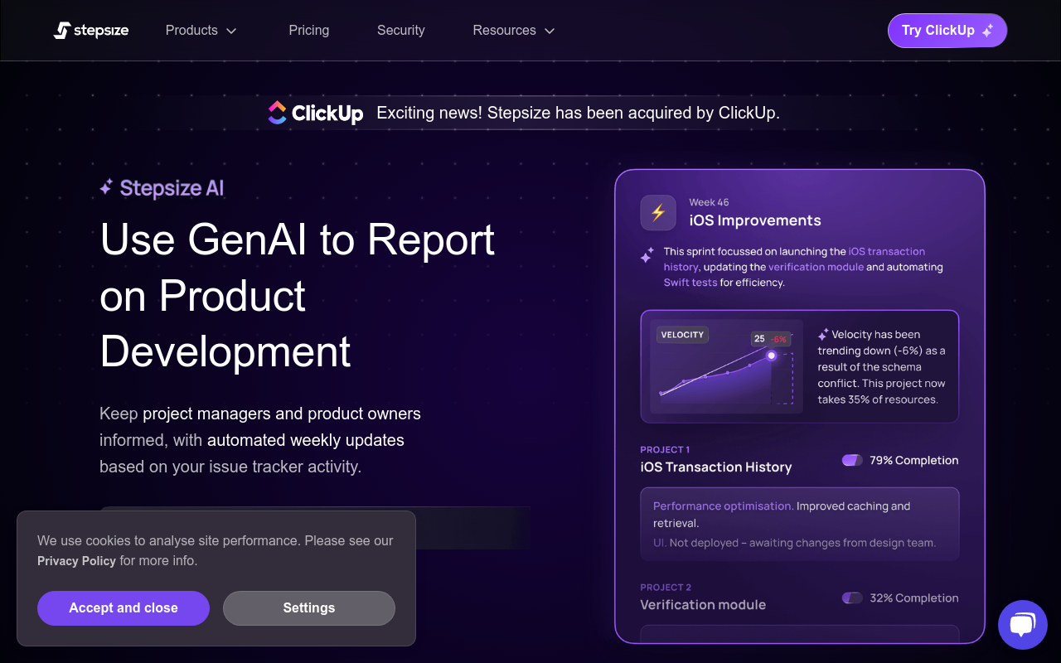This screenshot has height=663, width=1061.
Task: Toggle the 32% Completion switch
Action: [x=852, y=598]
